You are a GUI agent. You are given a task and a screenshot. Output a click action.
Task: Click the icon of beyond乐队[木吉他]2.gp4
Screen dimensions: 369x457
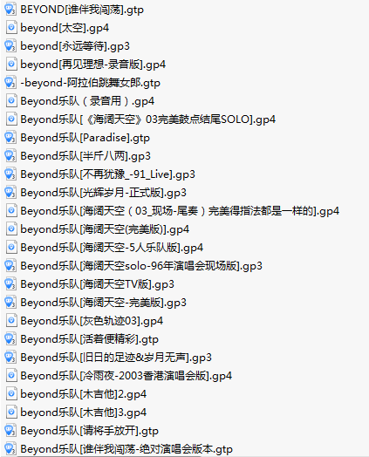click(x=11, y=394)
